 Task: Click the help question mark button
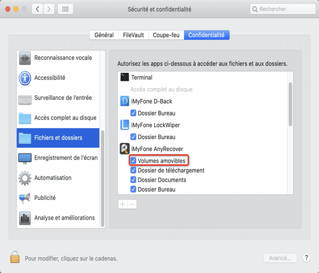tap(306, 258)
